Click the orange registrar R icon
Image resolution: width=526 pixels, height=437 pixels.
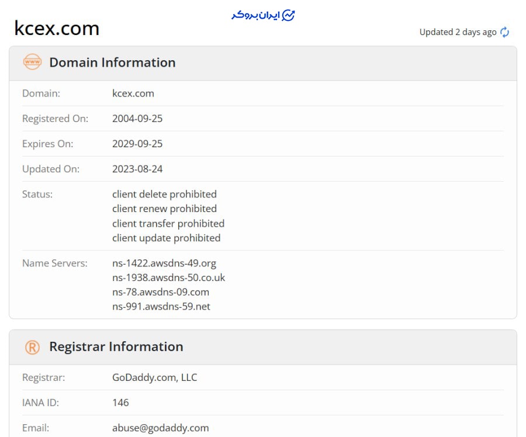(x=32, y=347)
